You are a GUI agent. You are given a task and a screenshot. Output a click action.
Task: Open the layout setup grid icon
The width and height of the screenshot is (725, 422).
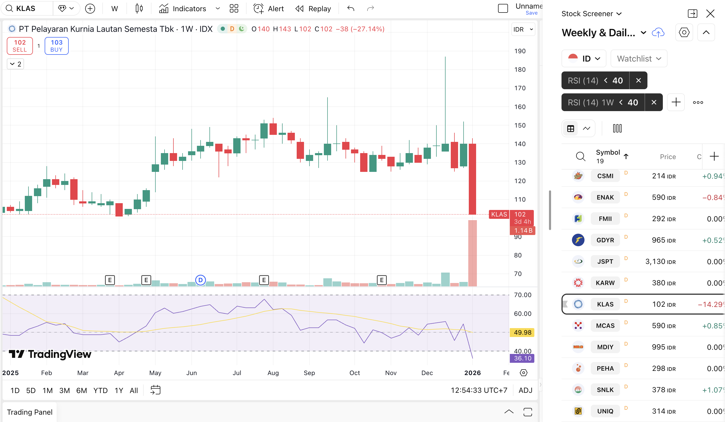click(x=234, y=9)
